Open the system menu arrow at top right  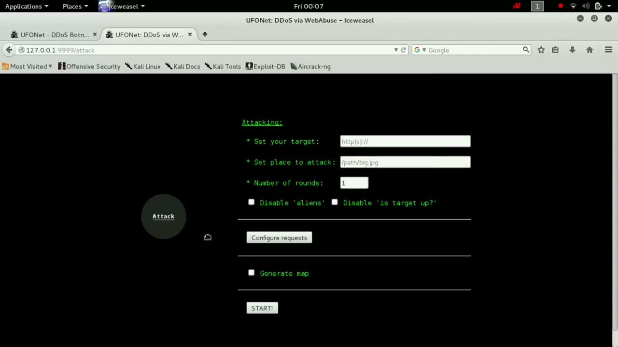[609, 6]
